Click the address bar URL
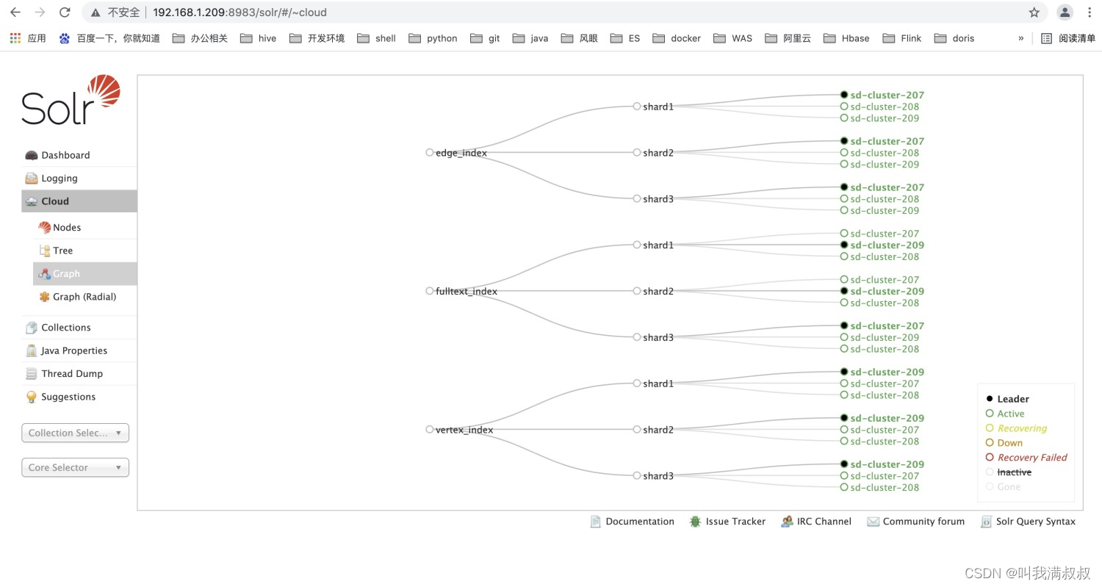1102x587 pixels. coord(240,12)
